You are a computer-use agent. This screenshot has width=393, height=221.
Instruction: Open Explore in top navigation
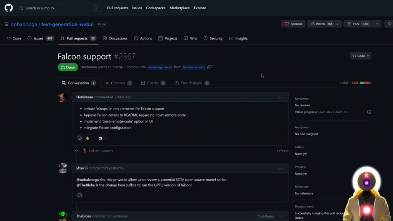click(200, 8)
